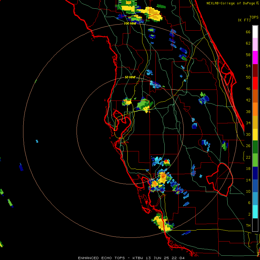Click the 54 legend value

pos(248,66)
